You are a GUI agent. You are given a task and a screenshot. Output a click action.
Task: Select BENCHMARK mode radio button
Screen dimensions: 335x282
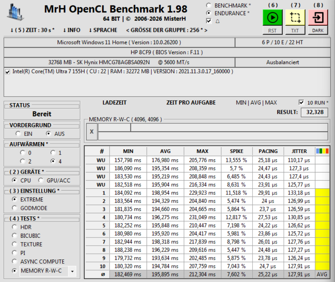(209, 5)
